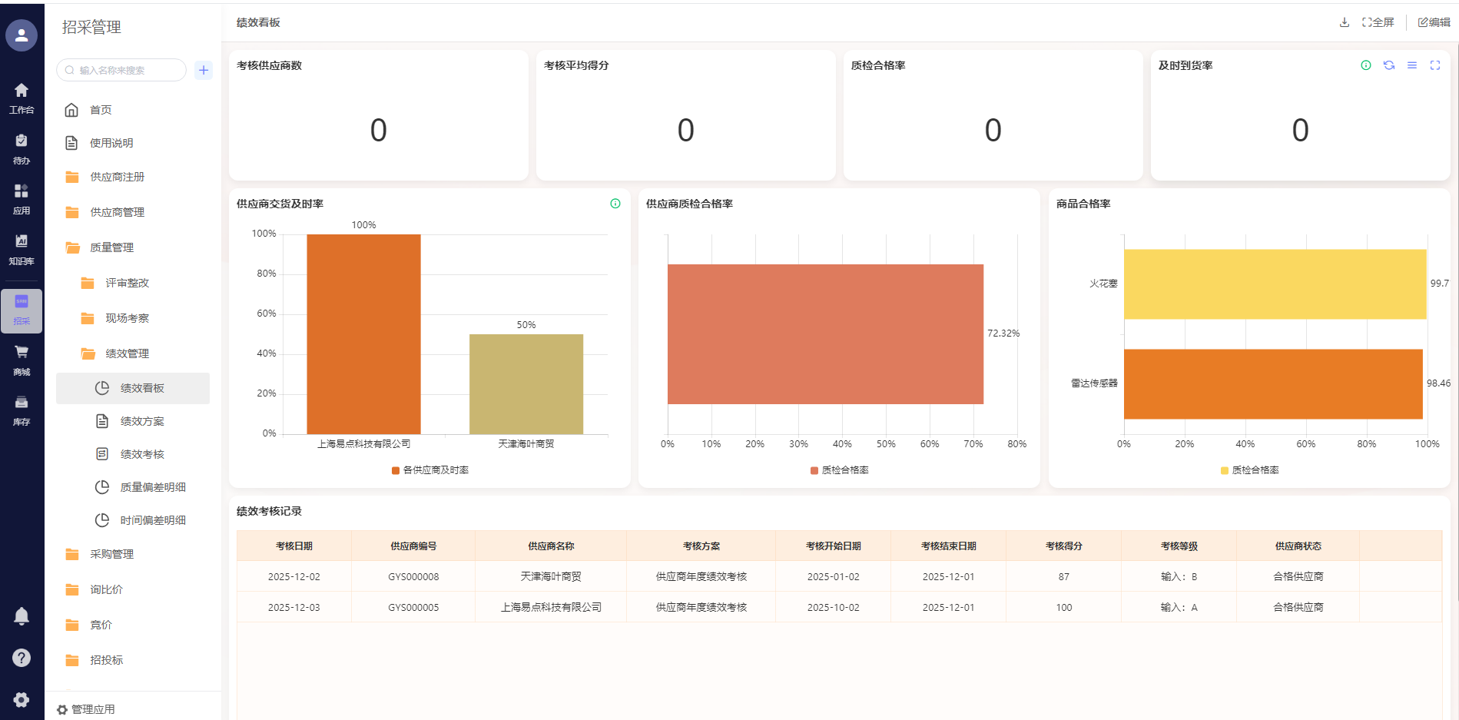This screenshot has width=1459, height=720.
Task: Click the 全屏 fullscreen button
Action: click(x=1378, y=22)
